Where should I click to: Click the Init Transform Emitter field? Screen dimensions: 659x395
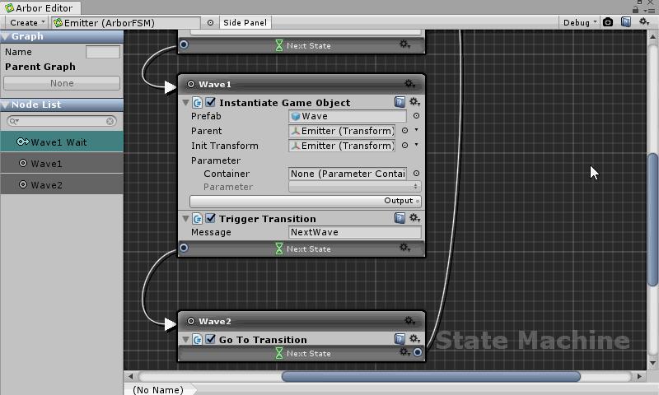[342, 146]
